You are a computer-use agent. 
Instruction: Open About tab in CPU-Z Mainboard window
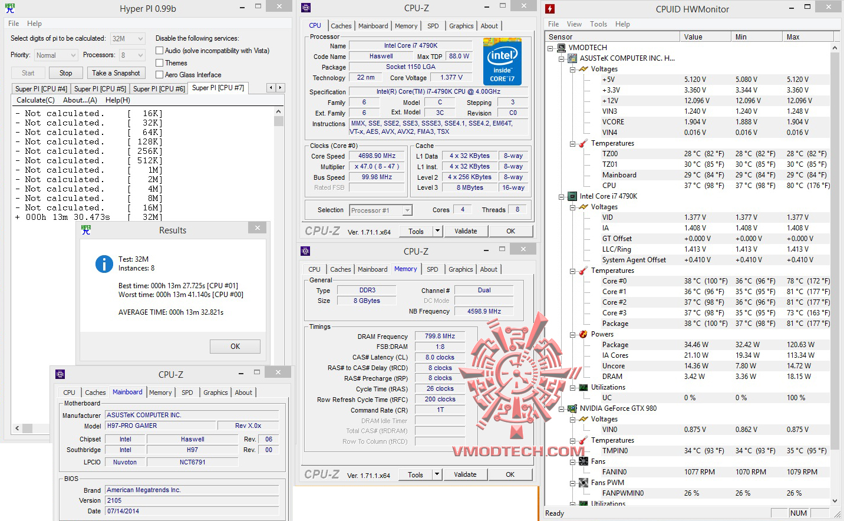(x=243, y=393)
